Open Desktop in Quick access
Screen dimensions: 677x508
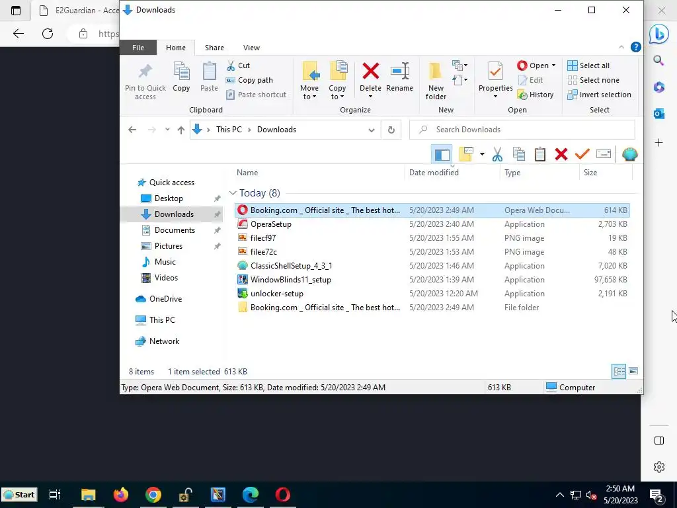point(169,198)
